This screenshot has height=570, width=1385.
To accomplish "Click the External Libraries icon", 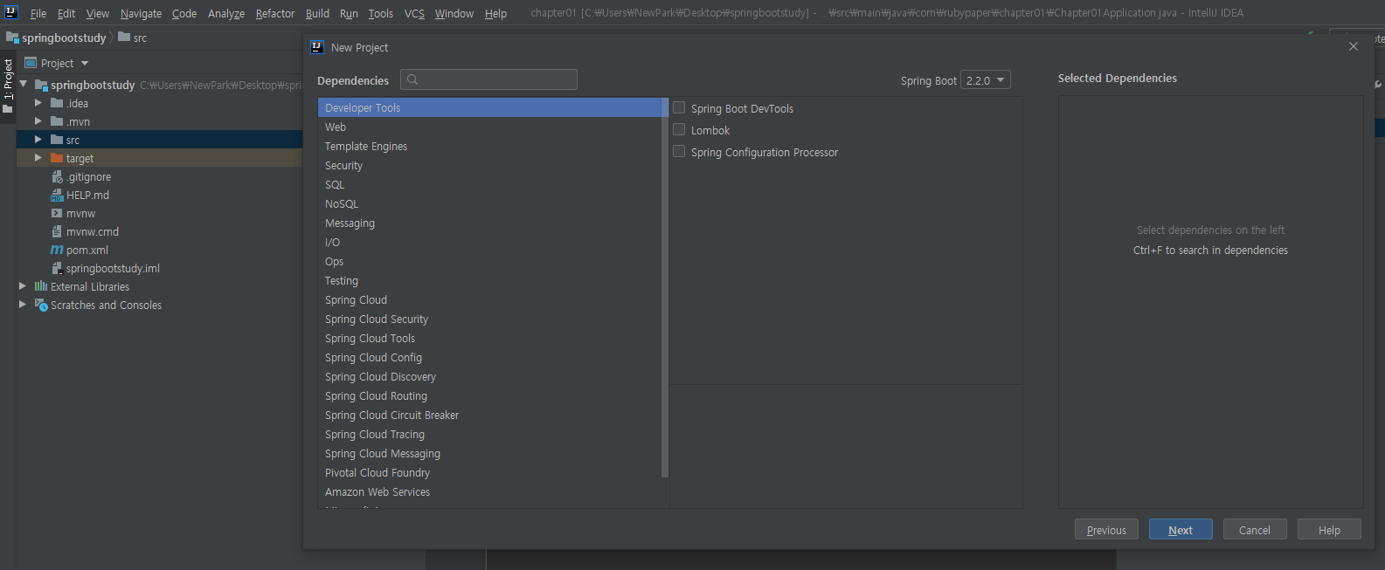I will [41, 286].
